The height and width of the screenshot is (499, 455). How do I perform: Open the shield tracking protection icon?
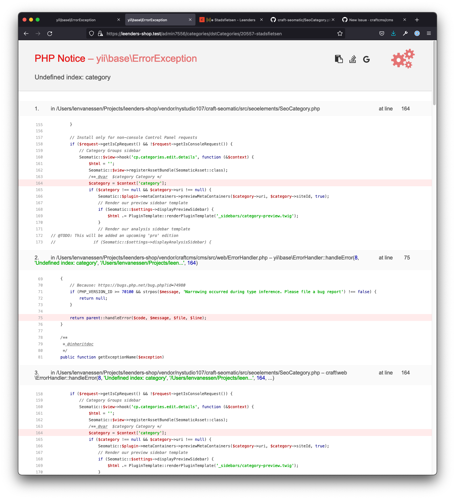[x=92, y=33]
